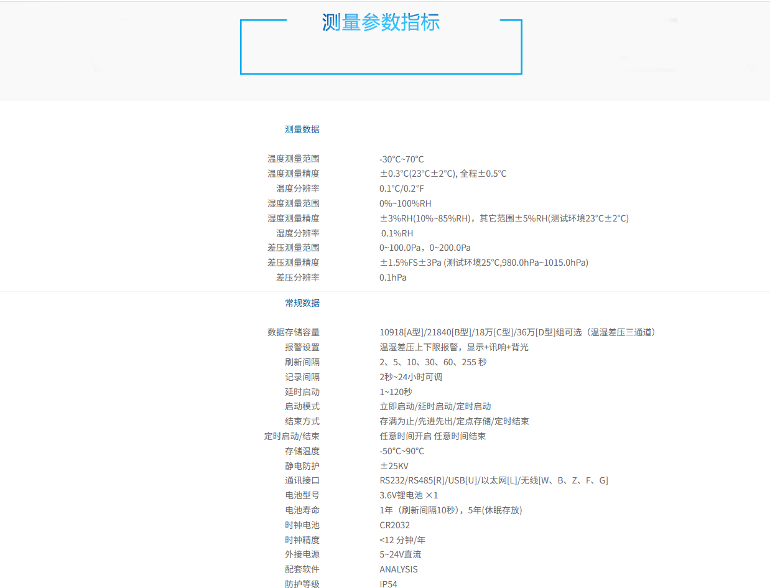Screen dimensions: 770x588
Task: Click the IP54 protection rating value
Action: 388,584
